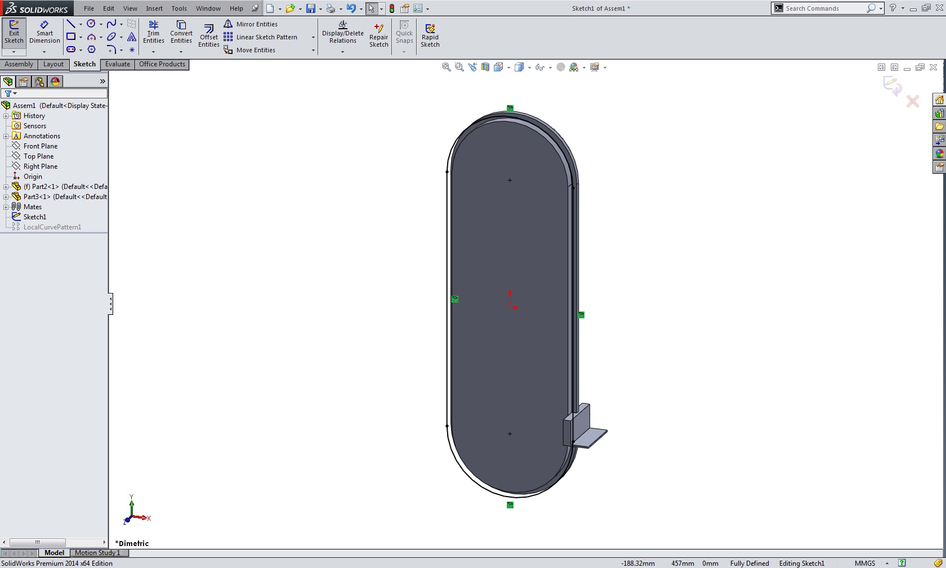Open Display/Delete Relations tool
The image size is (946, 568).
[342, 33]
